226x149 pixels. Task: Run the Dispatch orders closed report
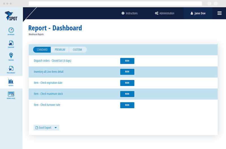coord(127,61)
